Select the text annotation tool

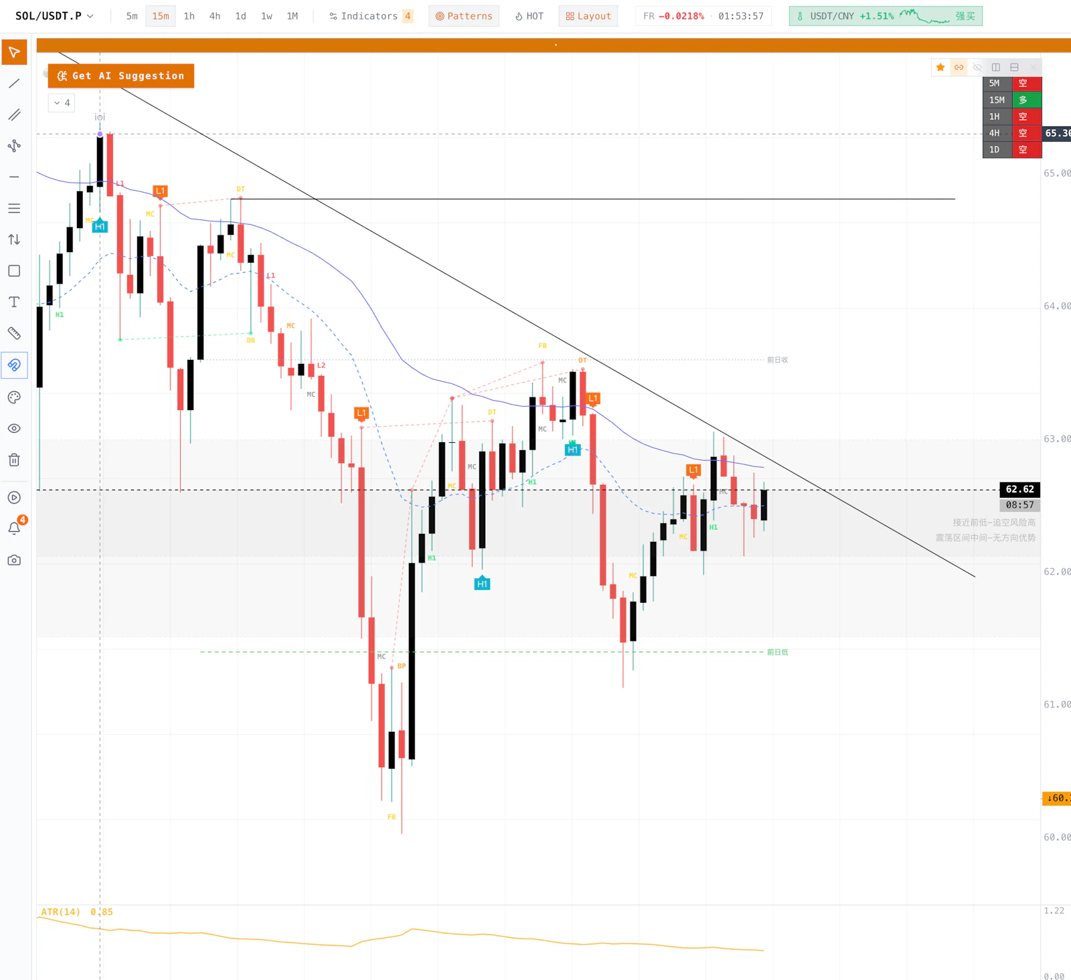[14, 302]
